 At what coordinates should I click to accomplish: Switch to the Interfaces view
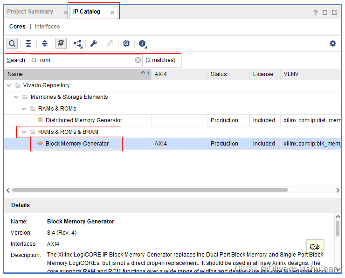pos(47,27)
